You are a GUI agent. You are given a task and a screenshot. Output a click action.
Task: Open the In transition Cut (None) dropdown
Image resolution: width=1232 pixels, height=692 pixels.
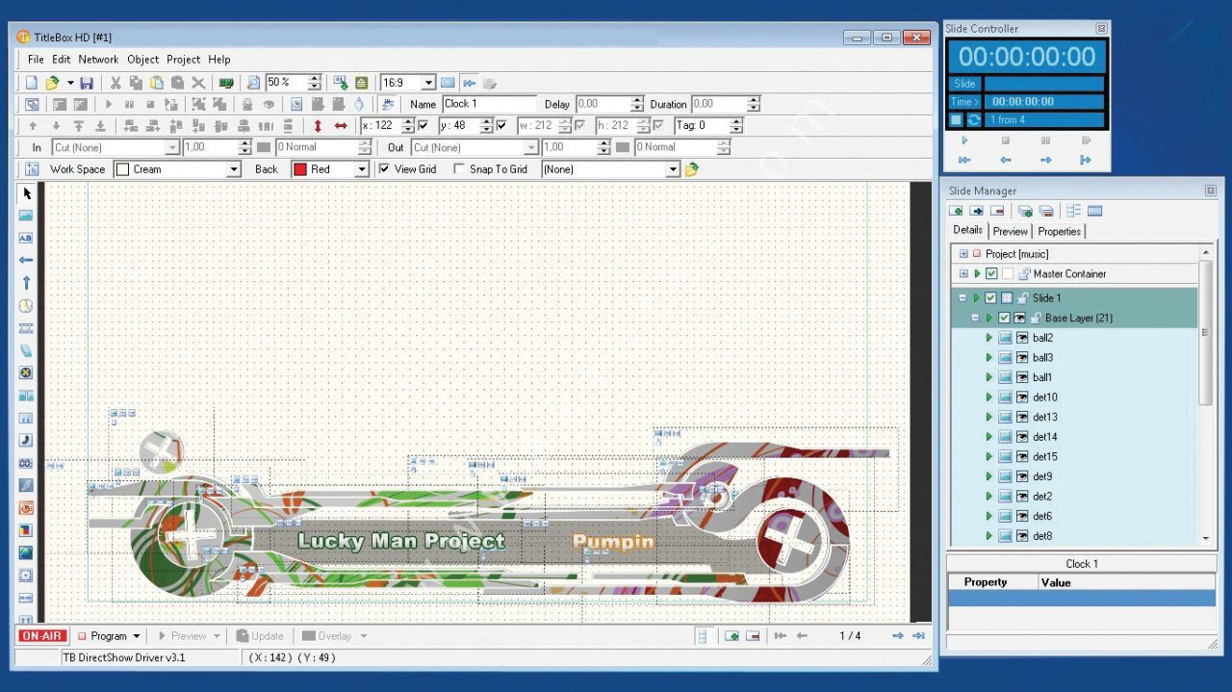(x=172, y=148)
